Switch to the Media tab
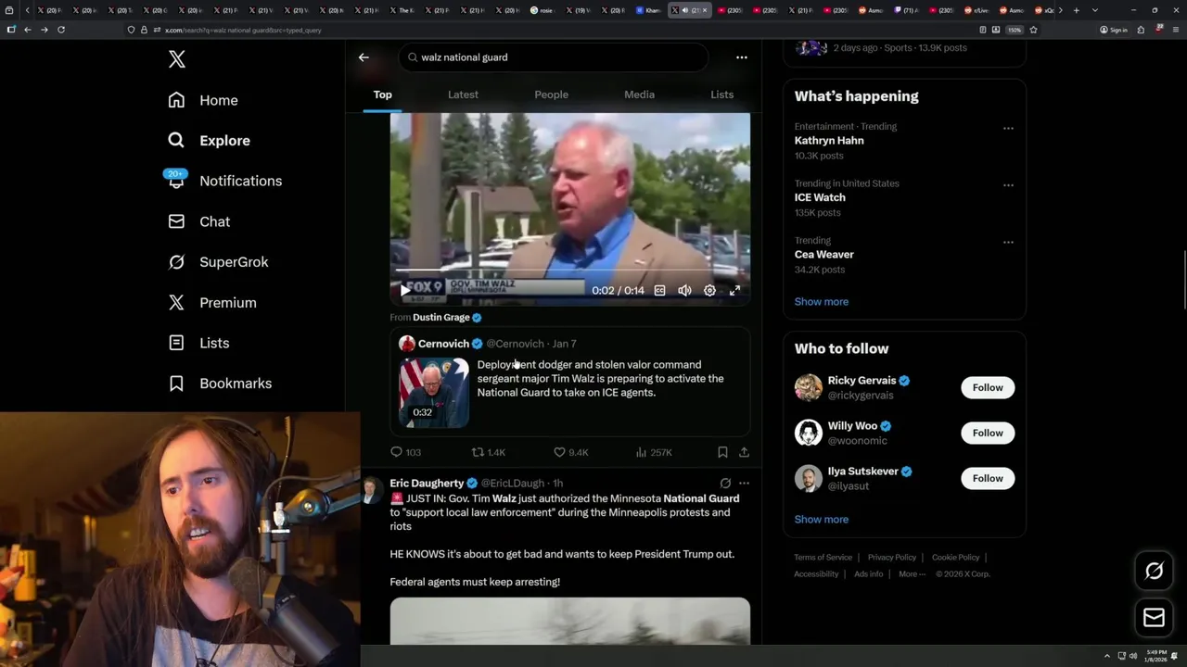Viewport: 1187px width, 667px height. pyautogui.click(x=639, y=94)
